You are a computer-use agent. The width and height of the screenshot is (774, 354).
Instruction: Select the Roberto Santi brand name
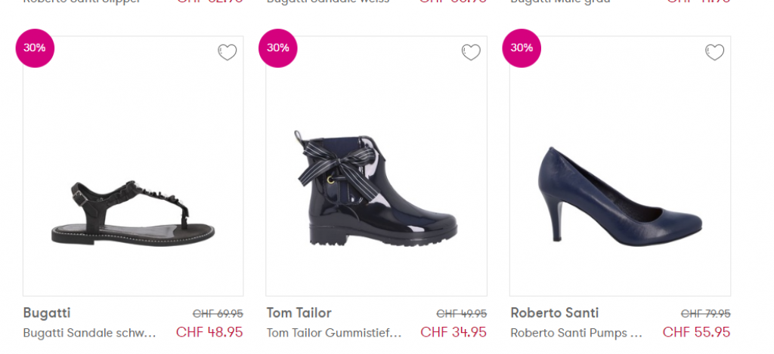pyautogui.click(x=555, y=312)
